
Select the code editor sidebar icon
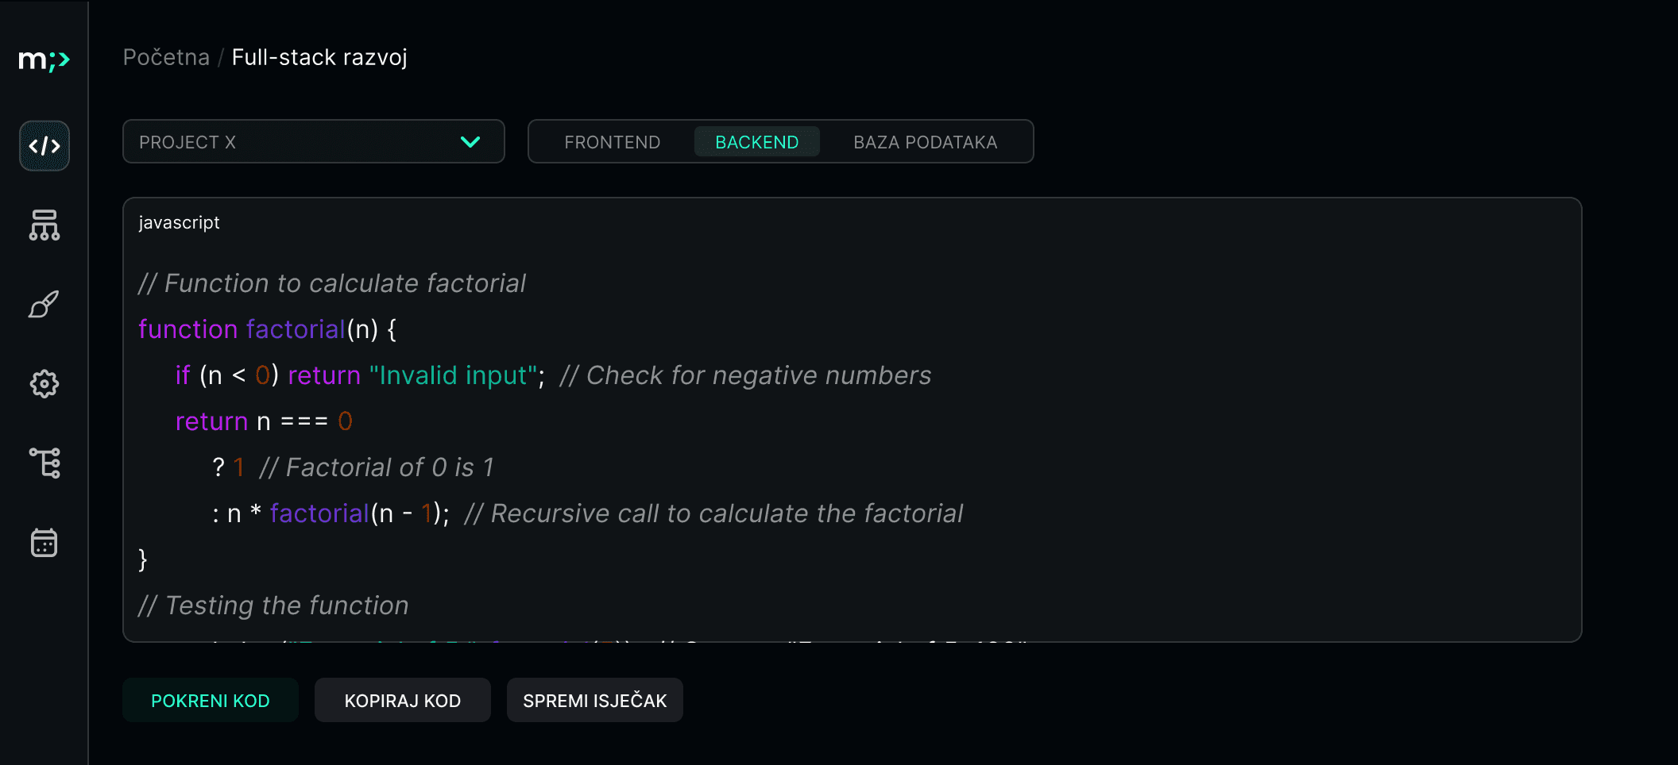coord(44,145)
